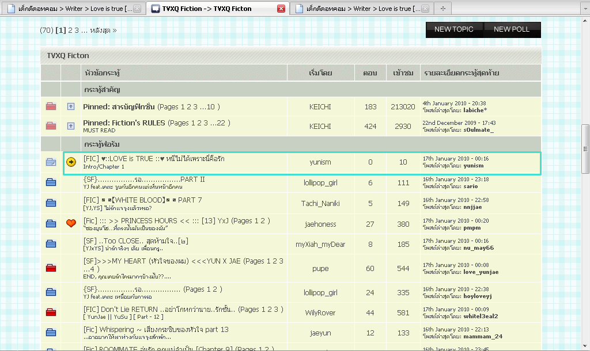The width and height of the screenshot is (590, 351).
Task: Open page 22 of Fiction's RULES topic
Action: 221,123
